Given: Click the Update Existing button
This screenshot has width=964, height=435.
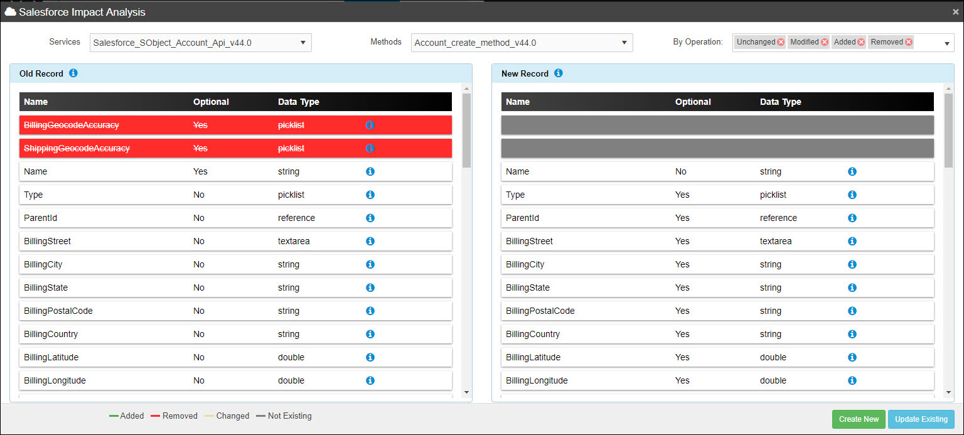Looking at the screenshot, I should [x=921, y=419].
